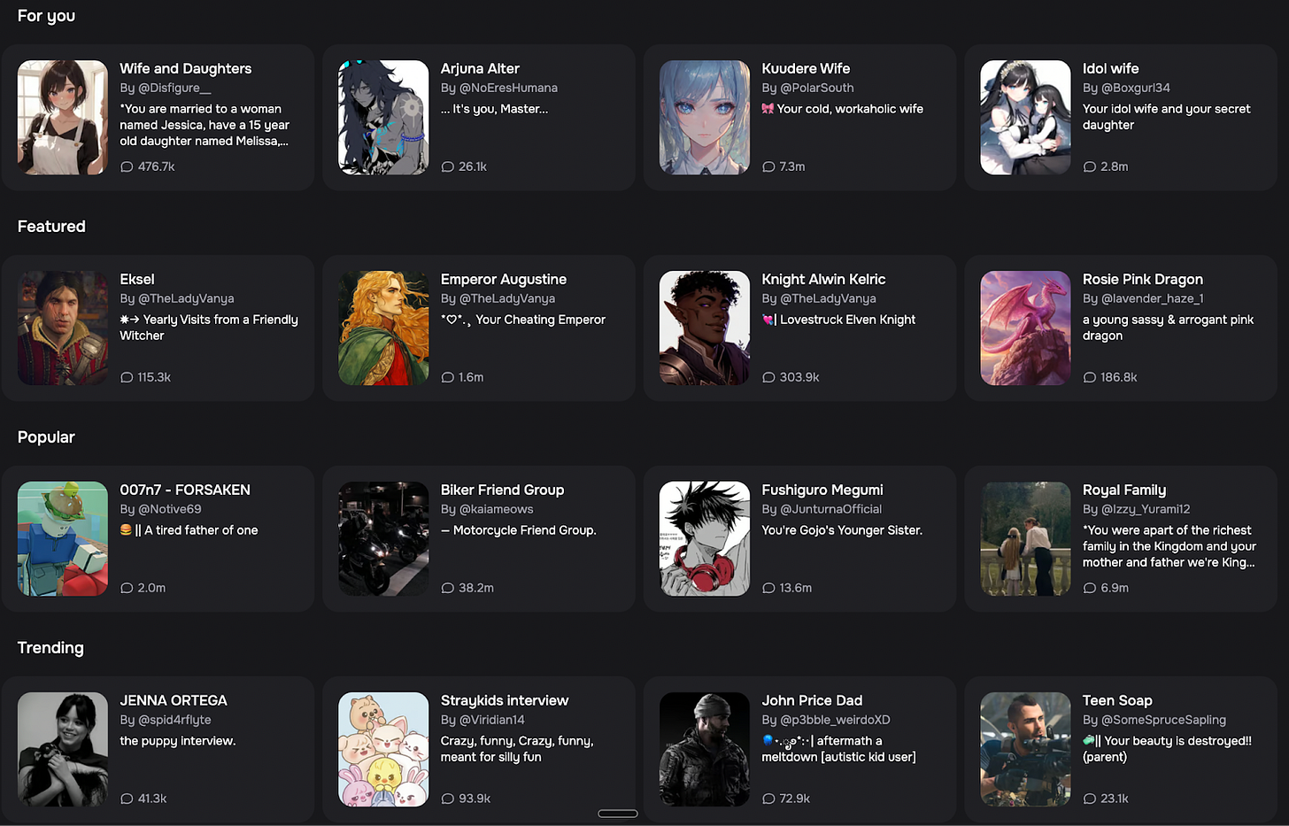
Task: Click chat bubble icon next to 93.9k
Action: tap(448, 799)
